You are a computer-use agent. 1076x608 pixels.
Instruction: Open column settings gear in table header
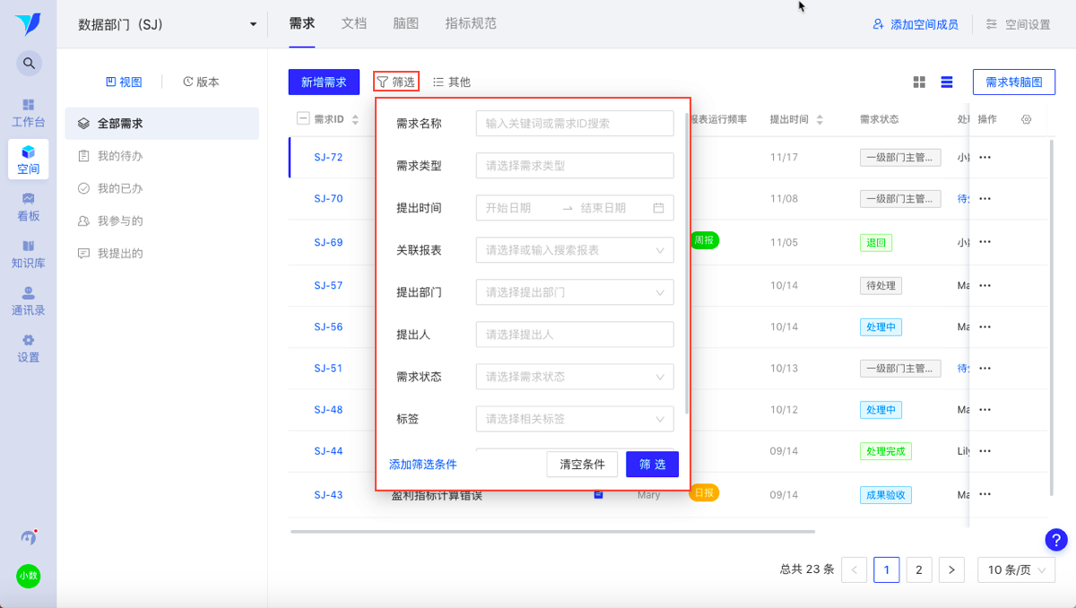click(1027, 119)
